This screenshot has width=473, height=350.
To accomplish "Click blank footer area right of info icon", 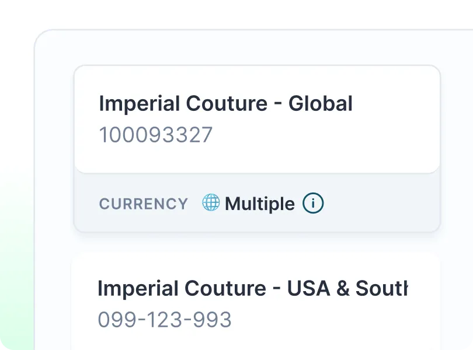I will pyautogui.click(x=380, y=204).
